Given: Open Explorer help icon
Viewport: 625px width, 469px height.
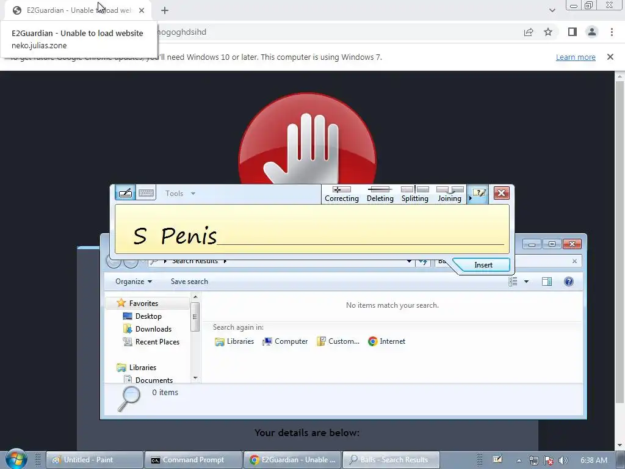Looking at the screenshot, I should (x=569, y=282).
